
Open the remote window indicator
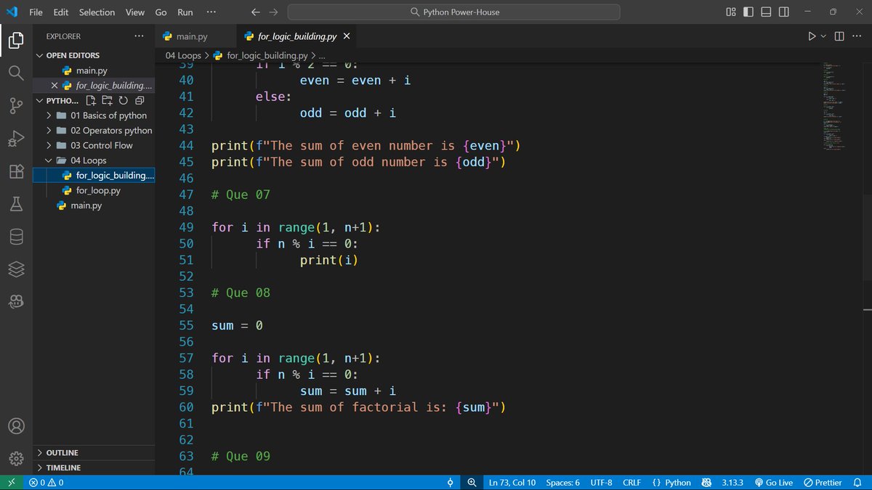[12, 483]
